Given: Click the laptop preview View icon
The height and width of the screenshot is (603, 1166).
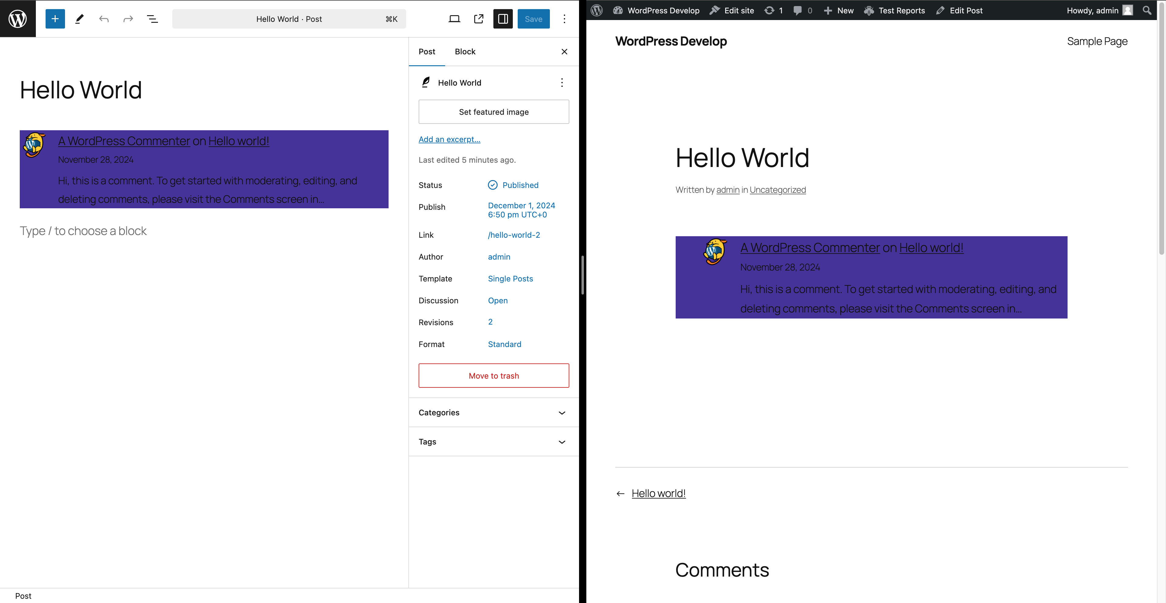Looking at the screenshot, I should (454, 19).
